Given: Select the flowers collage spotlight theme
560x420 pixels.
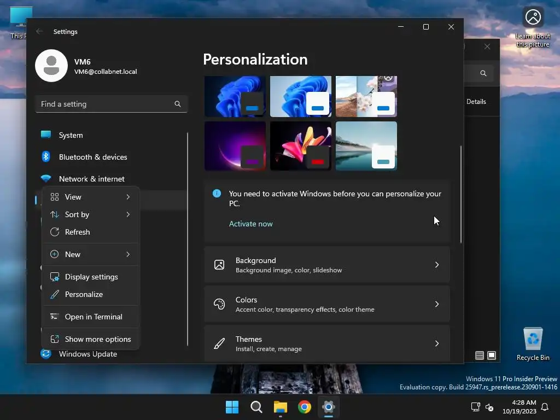Looking at the screenshot, I should (366, 96).
